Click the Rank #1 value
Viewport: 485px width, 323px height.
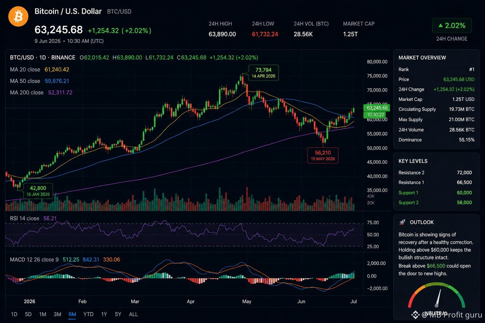click(x=472, y=69)
